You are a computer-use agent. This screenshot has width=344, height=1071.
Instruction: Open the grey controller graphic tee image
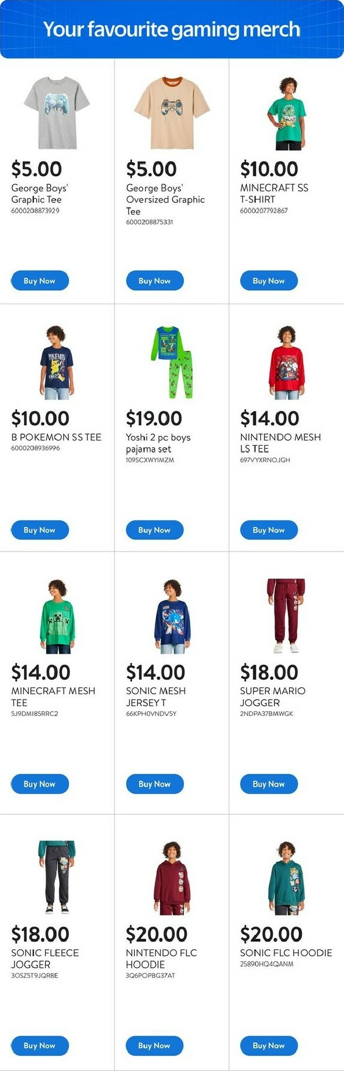click(57, 113)
